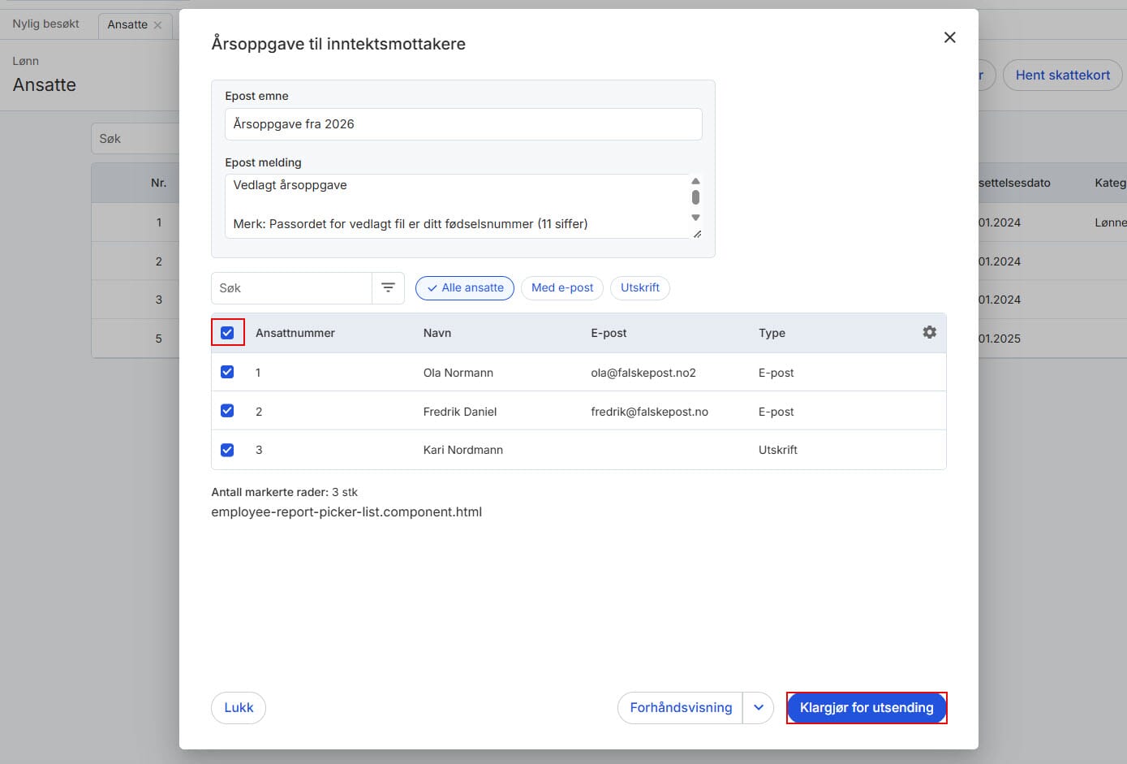The image size is (1127, 764).
Task: Click the Epost emne subject field
Action: pos(463,124)
